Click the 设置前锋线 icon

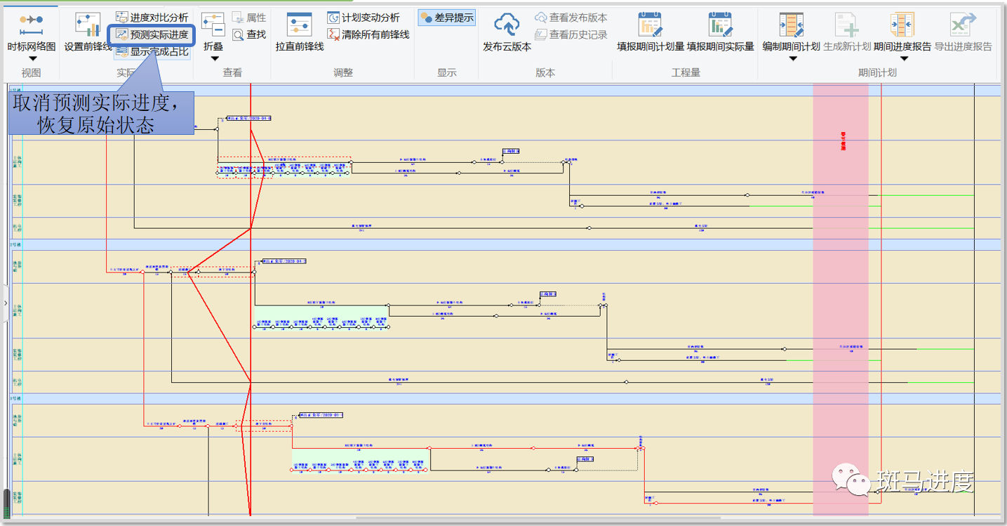(88, 25)
